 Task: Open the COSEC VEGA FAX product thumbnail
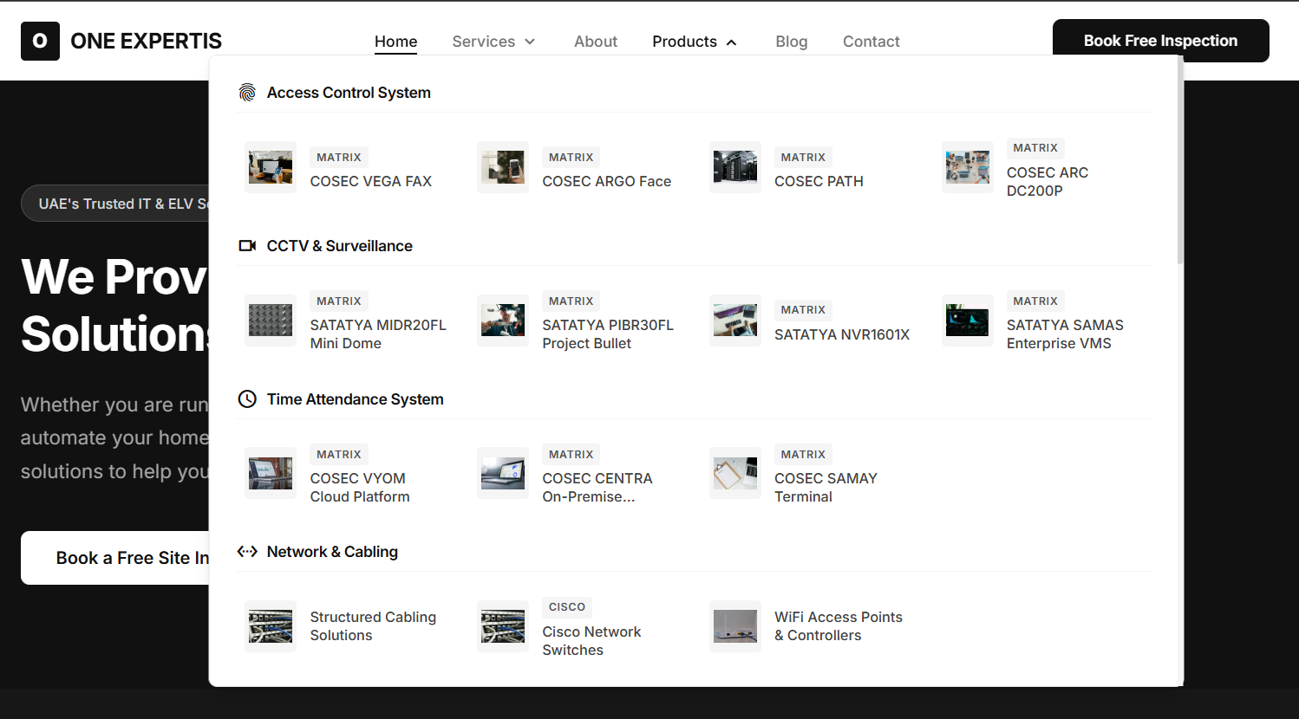(x=271, y=167)
